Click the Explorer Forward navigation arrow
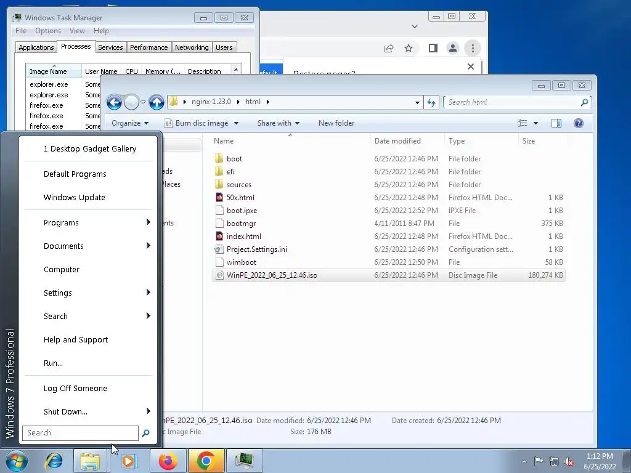This screenshot has height=473, width=631. (x=131, y=103)
